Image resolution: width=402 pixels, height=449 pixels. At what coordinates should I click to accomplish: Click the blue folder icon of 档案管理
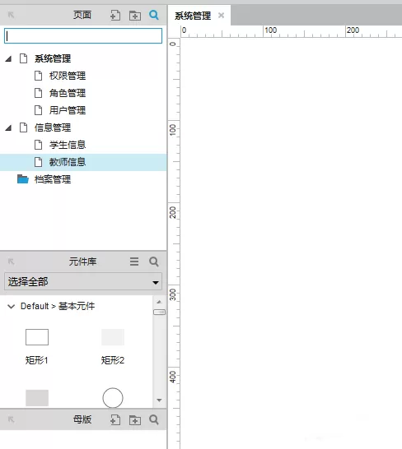pos(23,179)
